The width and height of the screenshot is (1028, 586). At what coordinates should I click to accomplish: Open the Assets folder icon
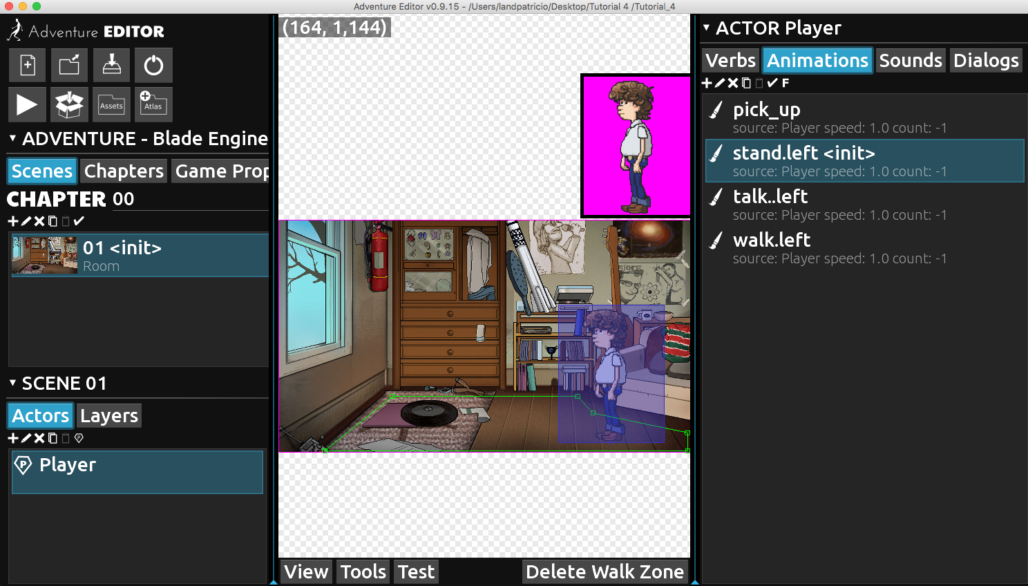pyautogui.click(x=111, y=105)
